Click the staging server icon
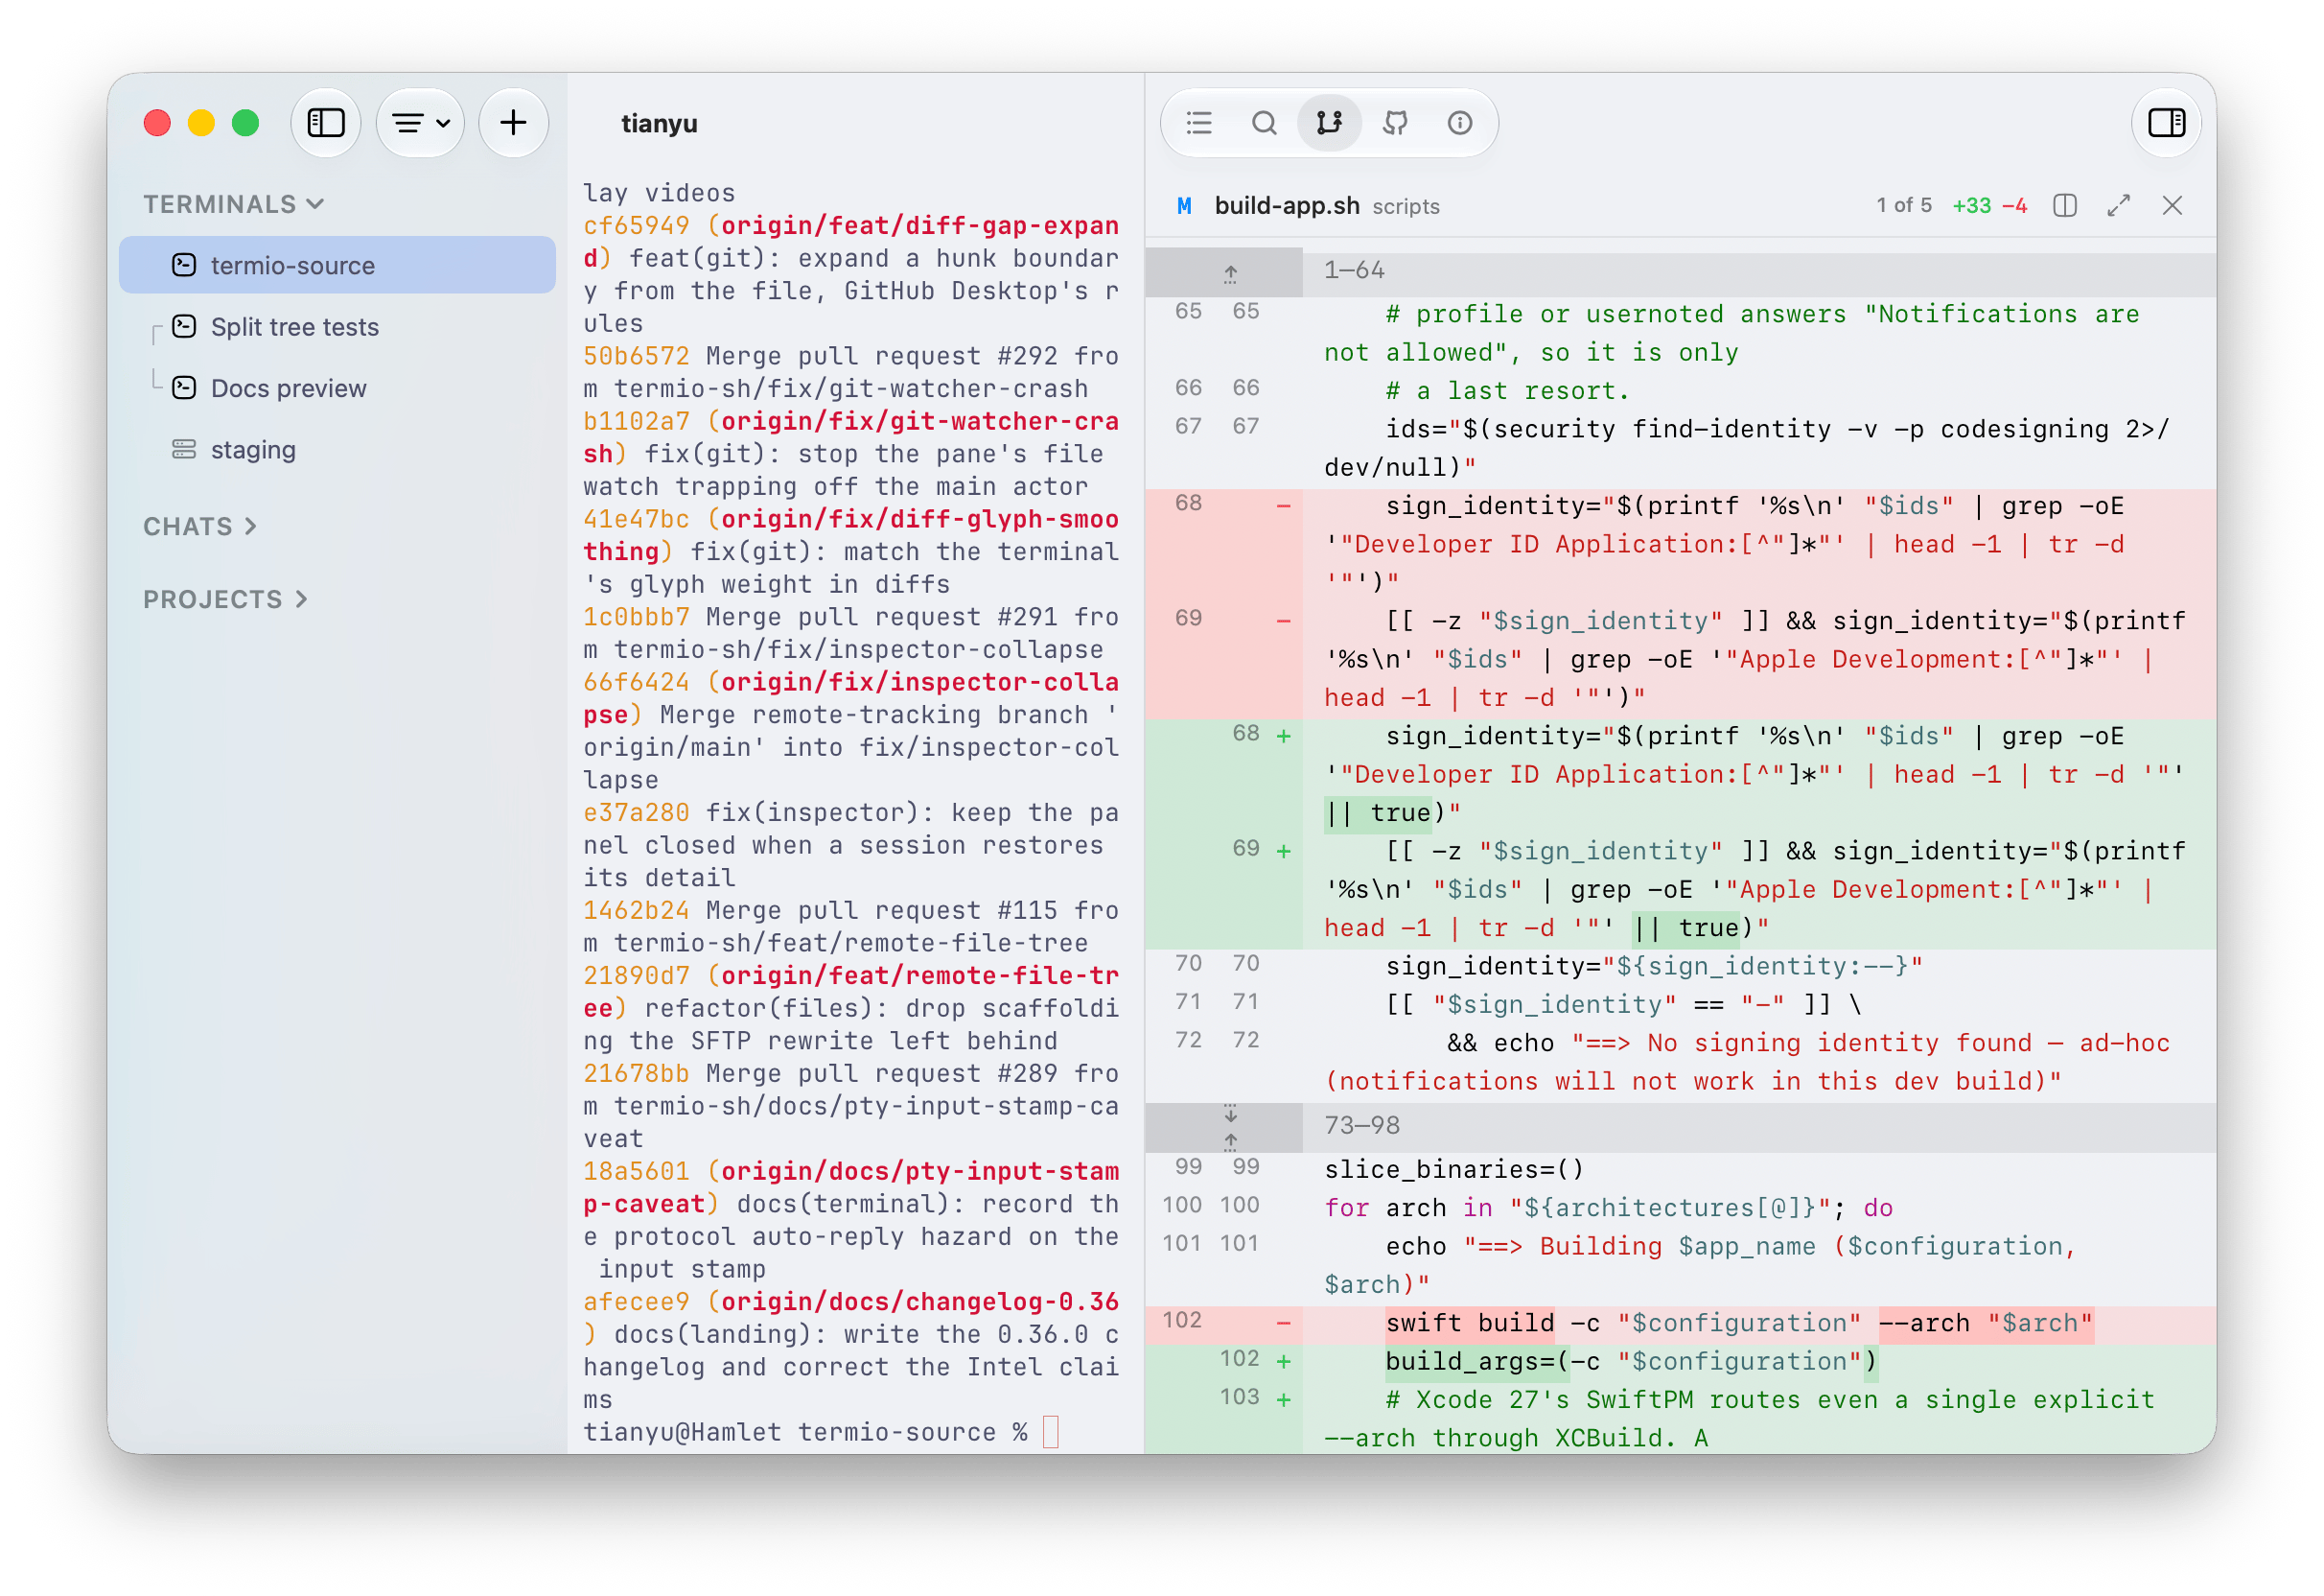2324x1596 pixels. [x=183, y=448]
